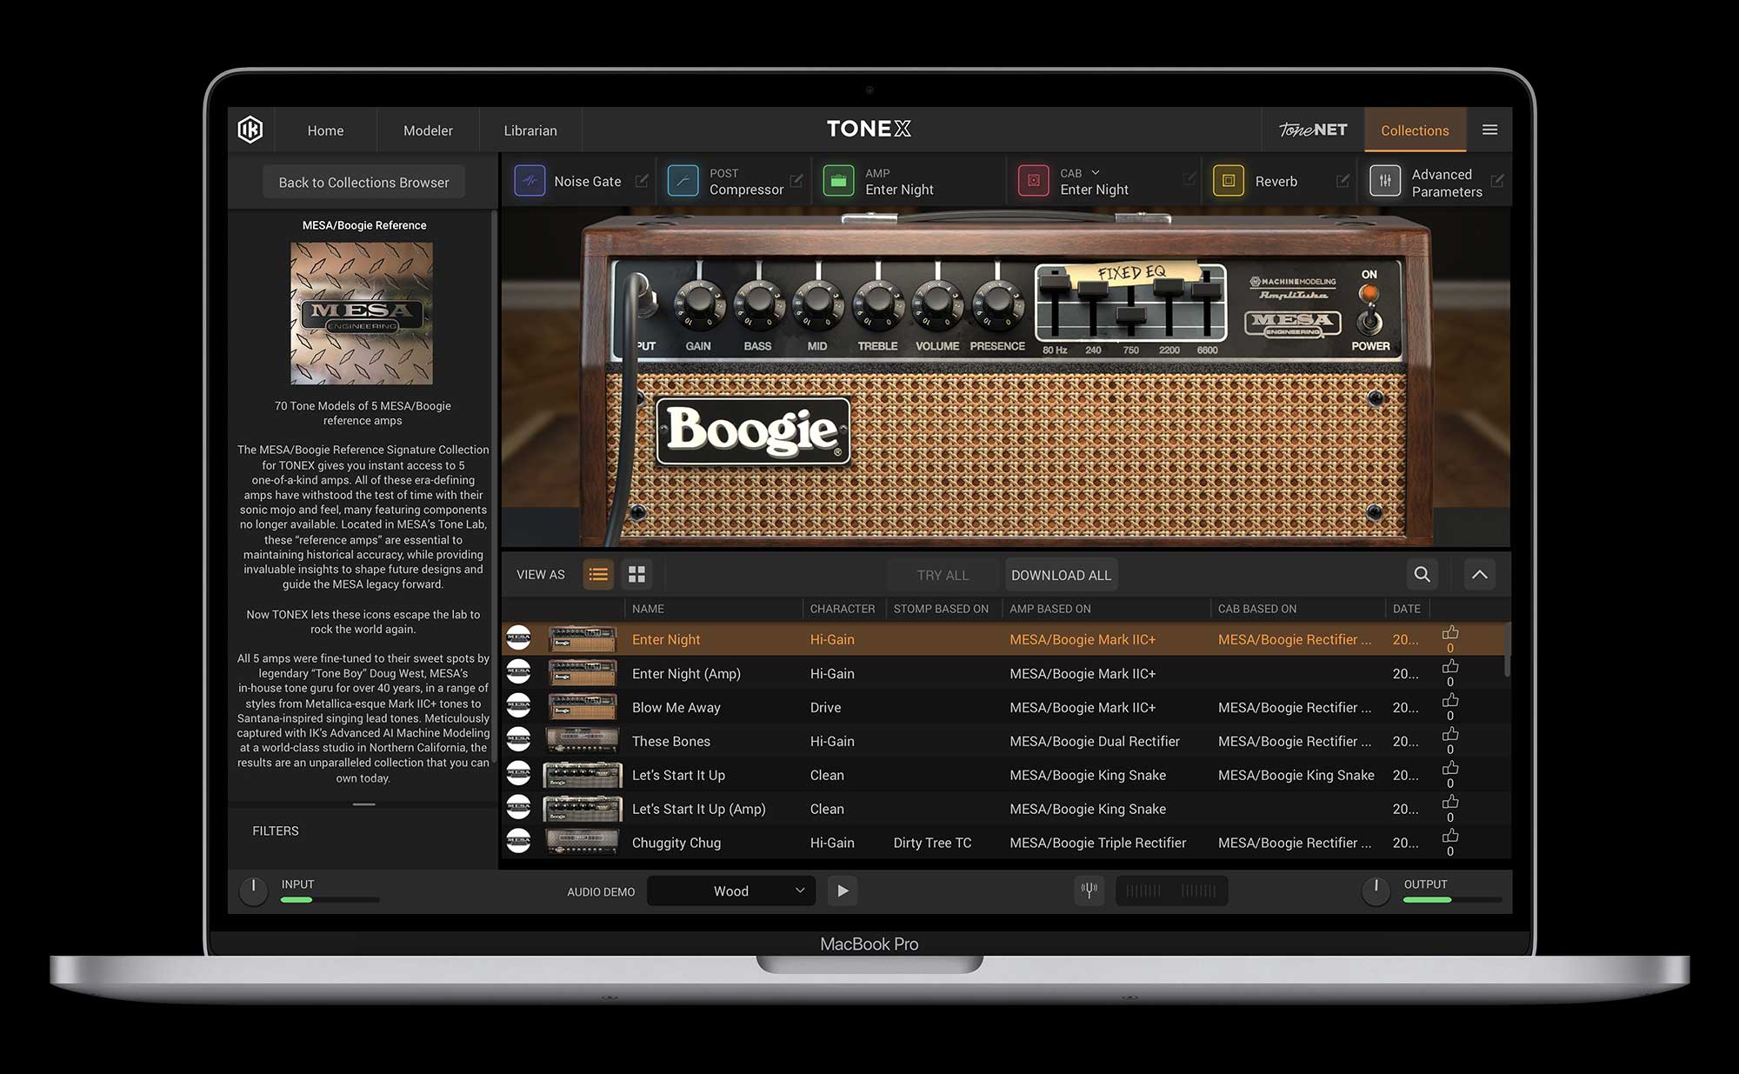This screenshot has width=1739, height=1074.
Task: Click the MESA/Boogie Reference cover image
Action: point(362,313)
